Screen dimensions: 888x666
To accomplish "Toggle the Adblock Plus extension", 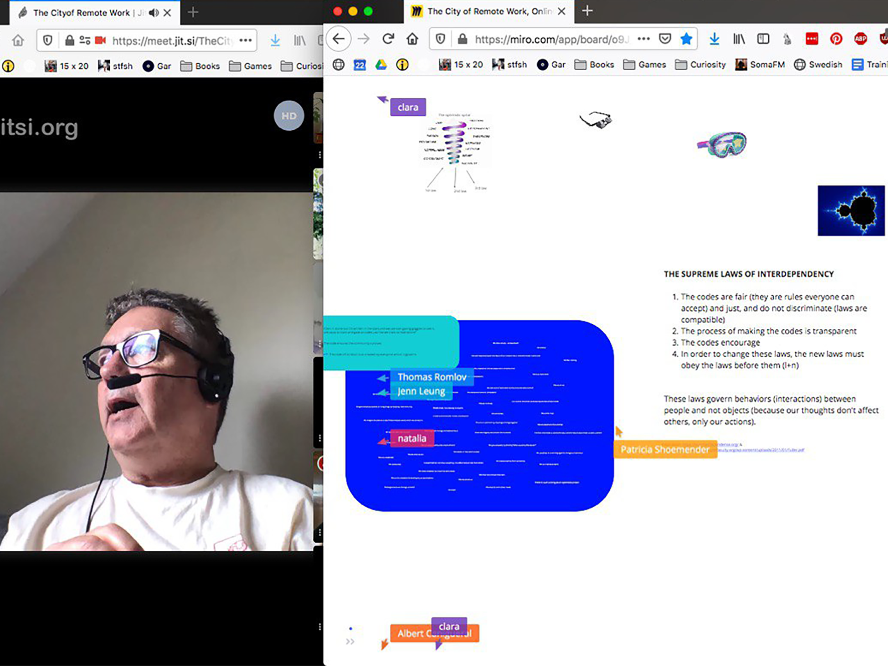I will point(860,39).
